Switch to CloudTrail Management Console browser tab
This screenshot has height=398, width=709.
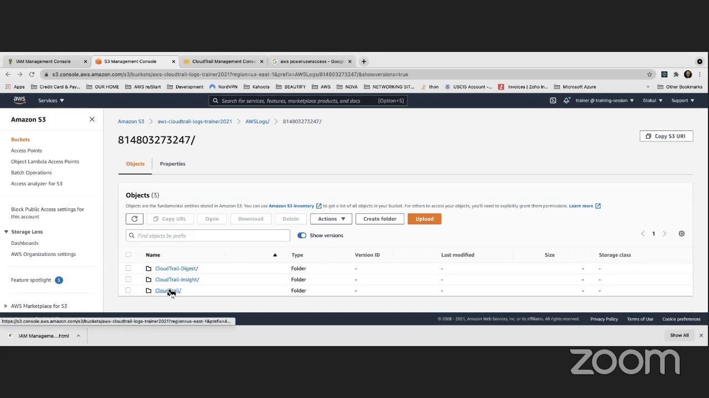(224, 61)
